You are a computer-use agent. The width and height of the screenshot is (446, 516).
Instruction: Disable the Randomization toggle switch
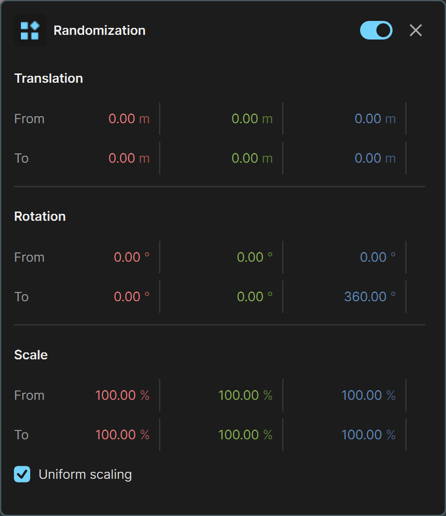pos(376,30)
